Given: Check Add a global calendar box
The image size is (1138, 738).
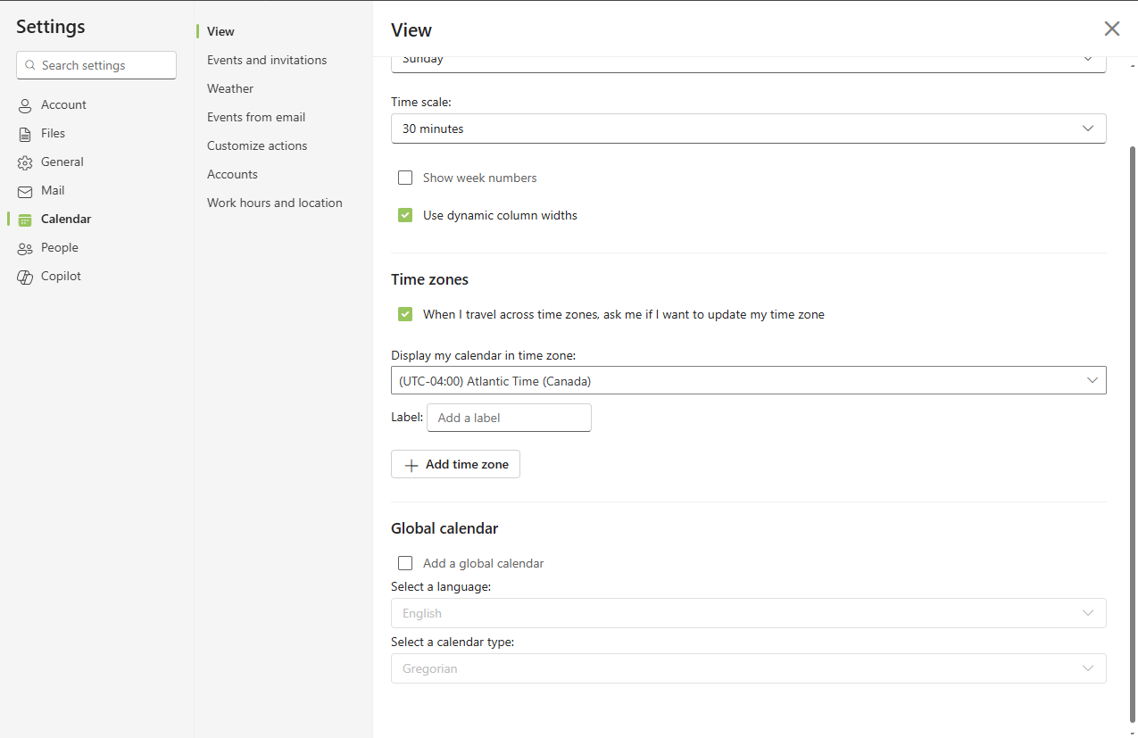Looking at the screenshot, I should [405, 563].
